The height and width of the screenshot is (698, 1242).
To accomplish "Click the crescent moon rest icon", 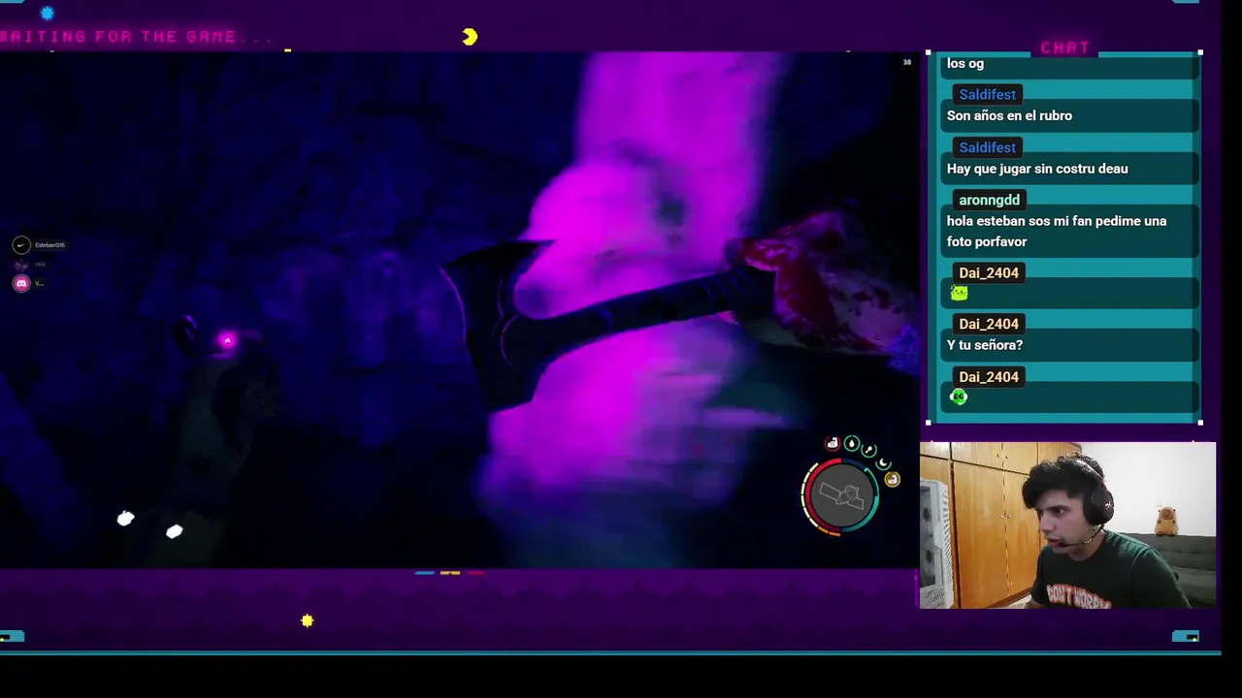I will point(883,462).
